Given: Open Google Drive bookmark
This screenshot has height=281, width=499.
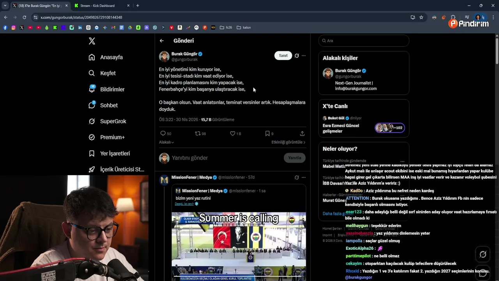Looking at the screenshot, I should click(130, 27).
